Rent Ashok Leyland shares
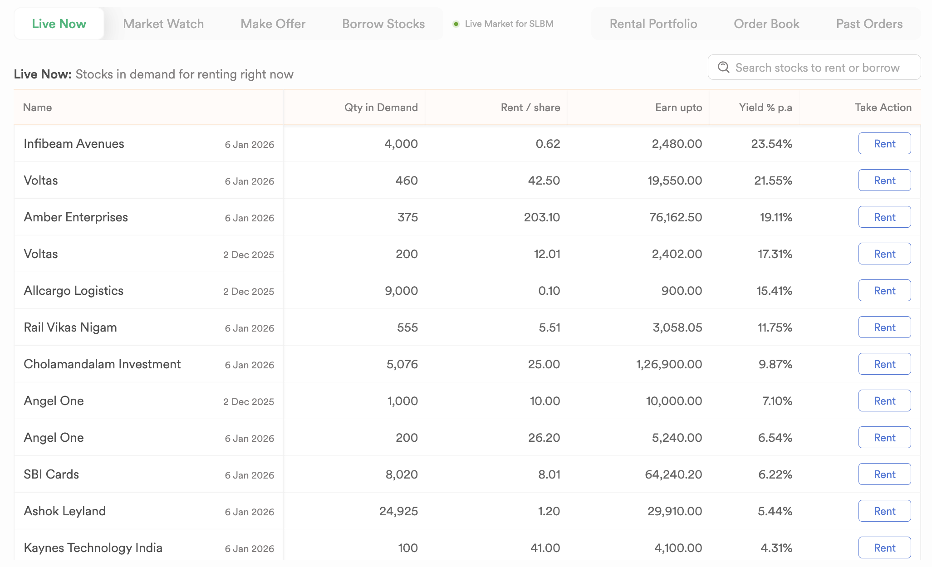 tap(884, 511)
